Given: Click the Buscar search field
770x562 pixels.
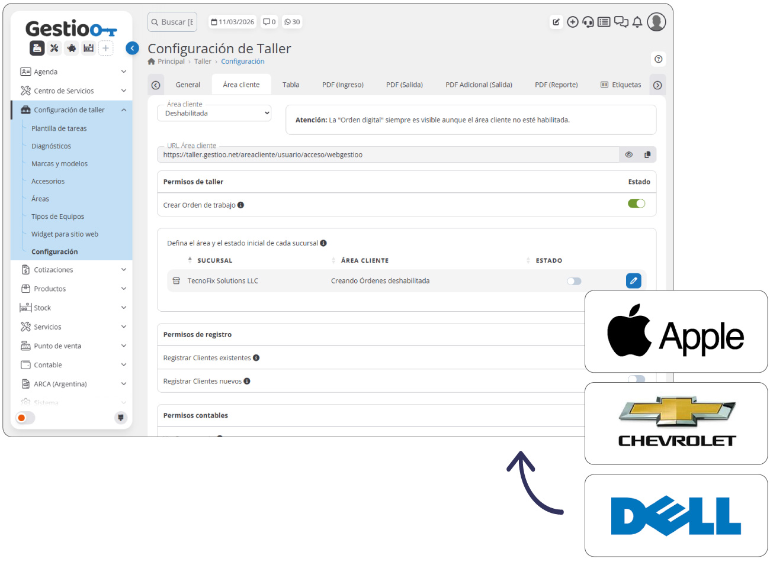Looking at the screenshot, I should (x=172, y=22).
